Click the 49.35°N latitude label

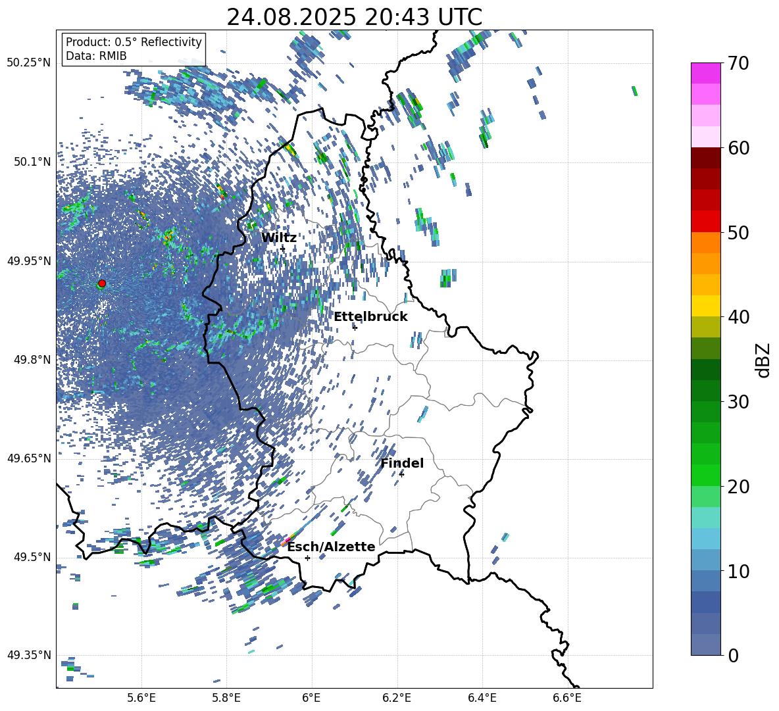click(29, 655)
